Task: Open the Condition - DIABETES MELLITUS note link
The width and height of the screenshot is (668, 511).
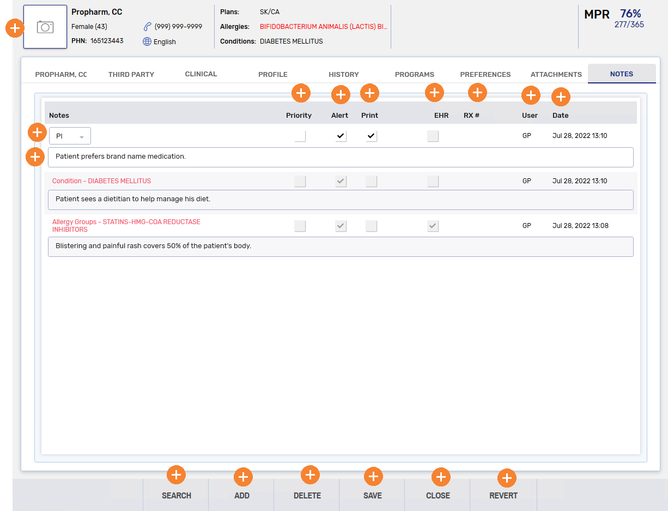Action: [101, 181]
